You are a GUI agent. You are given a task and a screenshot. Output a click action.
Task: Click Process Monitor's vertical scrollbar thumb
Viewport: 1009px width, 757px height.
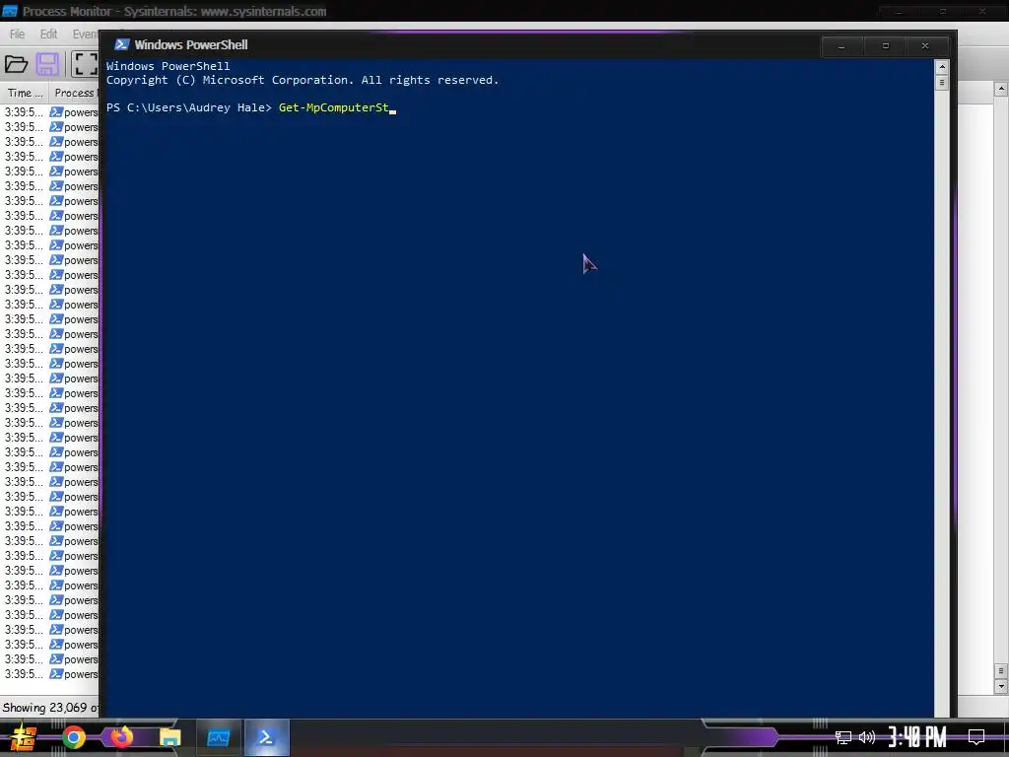(1001, 671)
